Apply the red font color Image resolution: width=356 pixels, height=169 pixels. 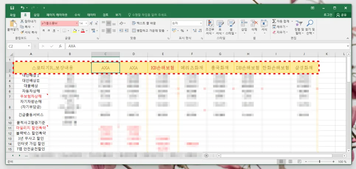point(83,31)
